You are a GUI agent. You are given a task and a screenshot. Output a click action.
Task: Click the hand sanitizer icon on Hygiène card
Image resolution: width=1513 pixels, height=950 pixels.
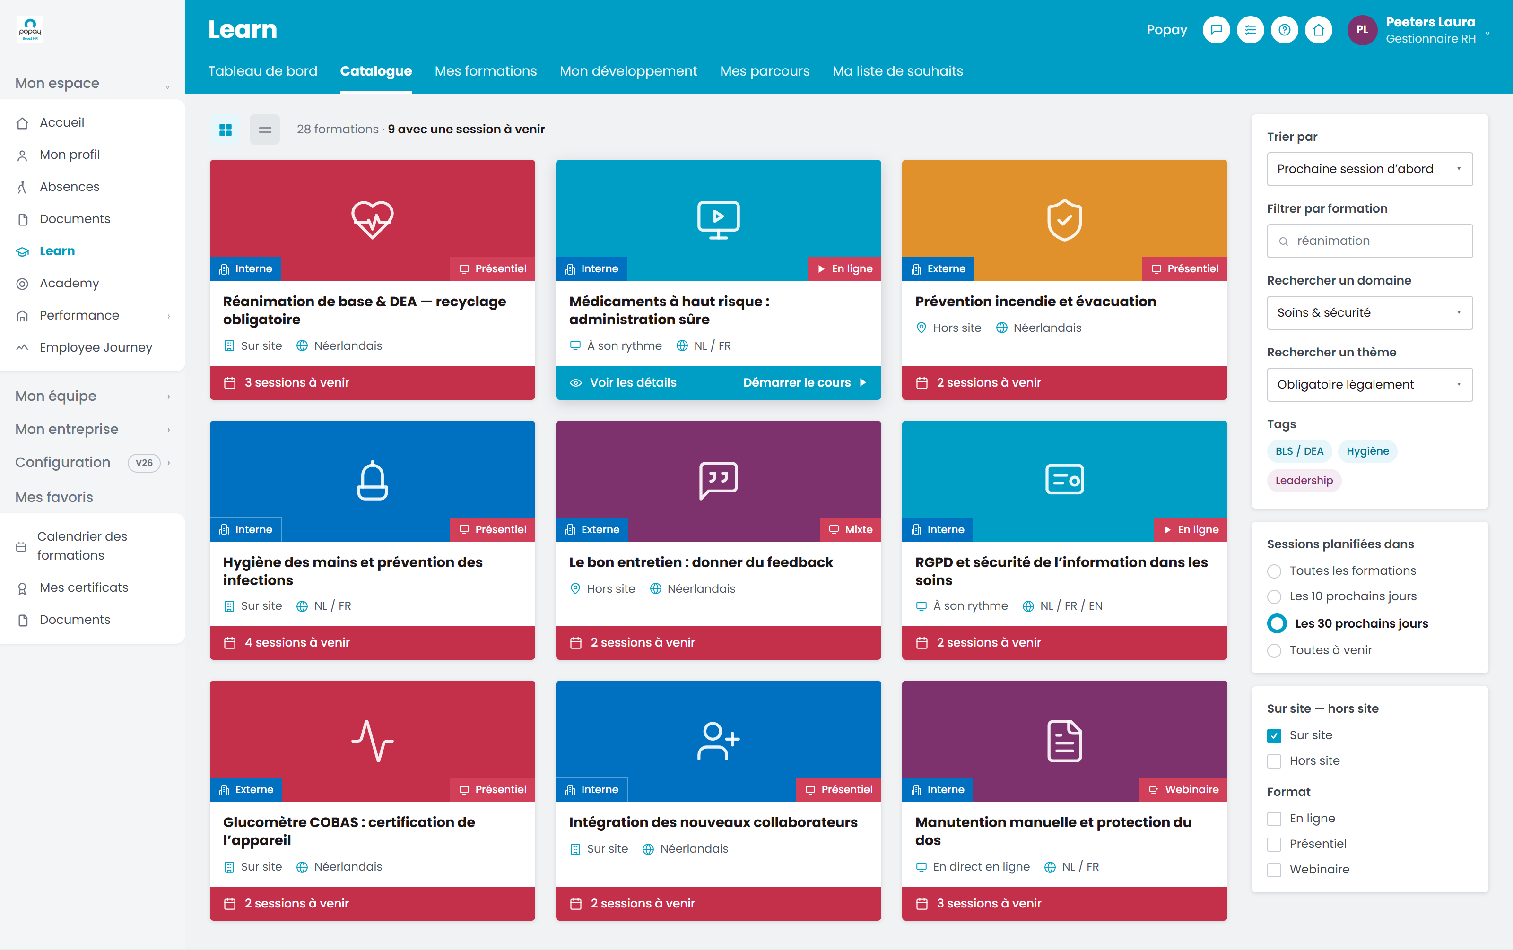pos(373,480)
